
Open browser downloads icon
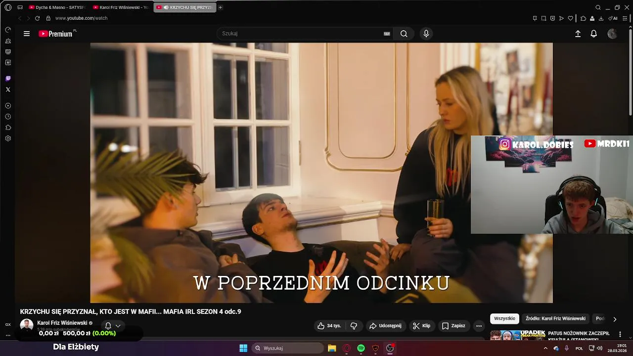click(601, 18)
